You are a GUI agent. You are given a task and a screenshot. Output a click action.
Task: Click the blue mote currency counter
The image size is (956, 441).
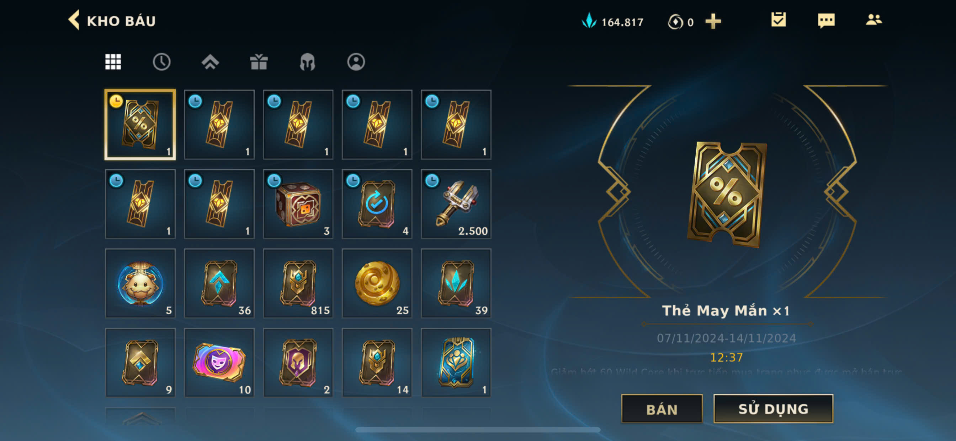[612, 22]
